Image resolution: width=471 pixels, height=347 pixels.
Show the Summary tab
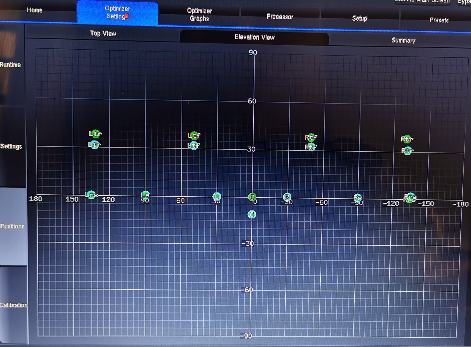tap(404, 40)
